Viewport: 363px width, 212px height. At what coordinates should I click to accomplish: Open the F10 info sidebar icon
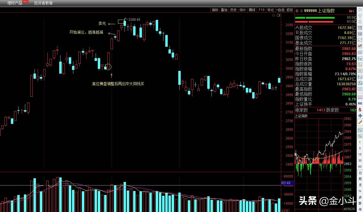[360, 58]
